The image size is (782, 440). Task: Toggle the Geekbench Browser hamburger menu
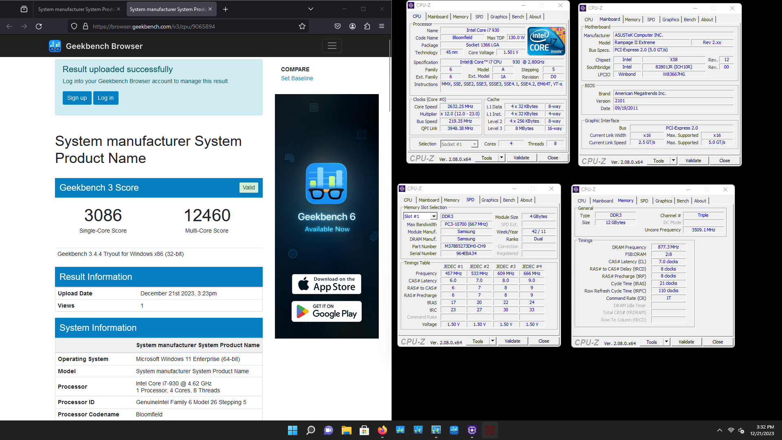(x=332, y=46)
